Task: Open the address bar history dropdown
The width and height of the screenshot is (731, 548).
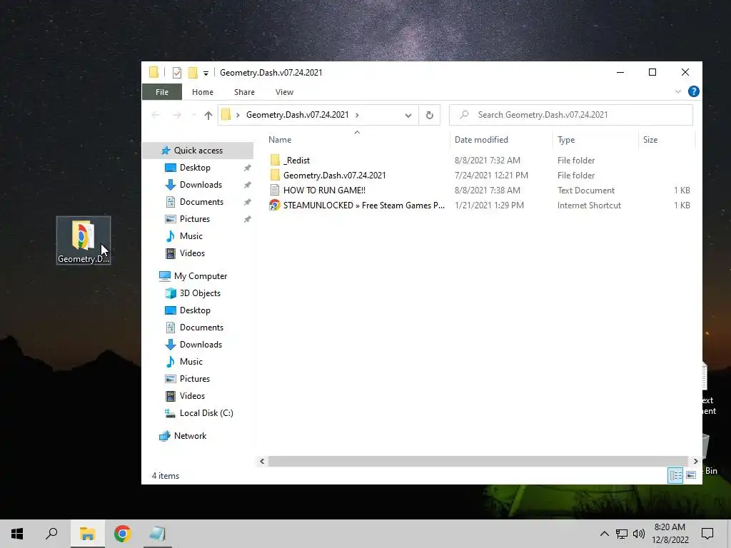Action: (408, 115)
